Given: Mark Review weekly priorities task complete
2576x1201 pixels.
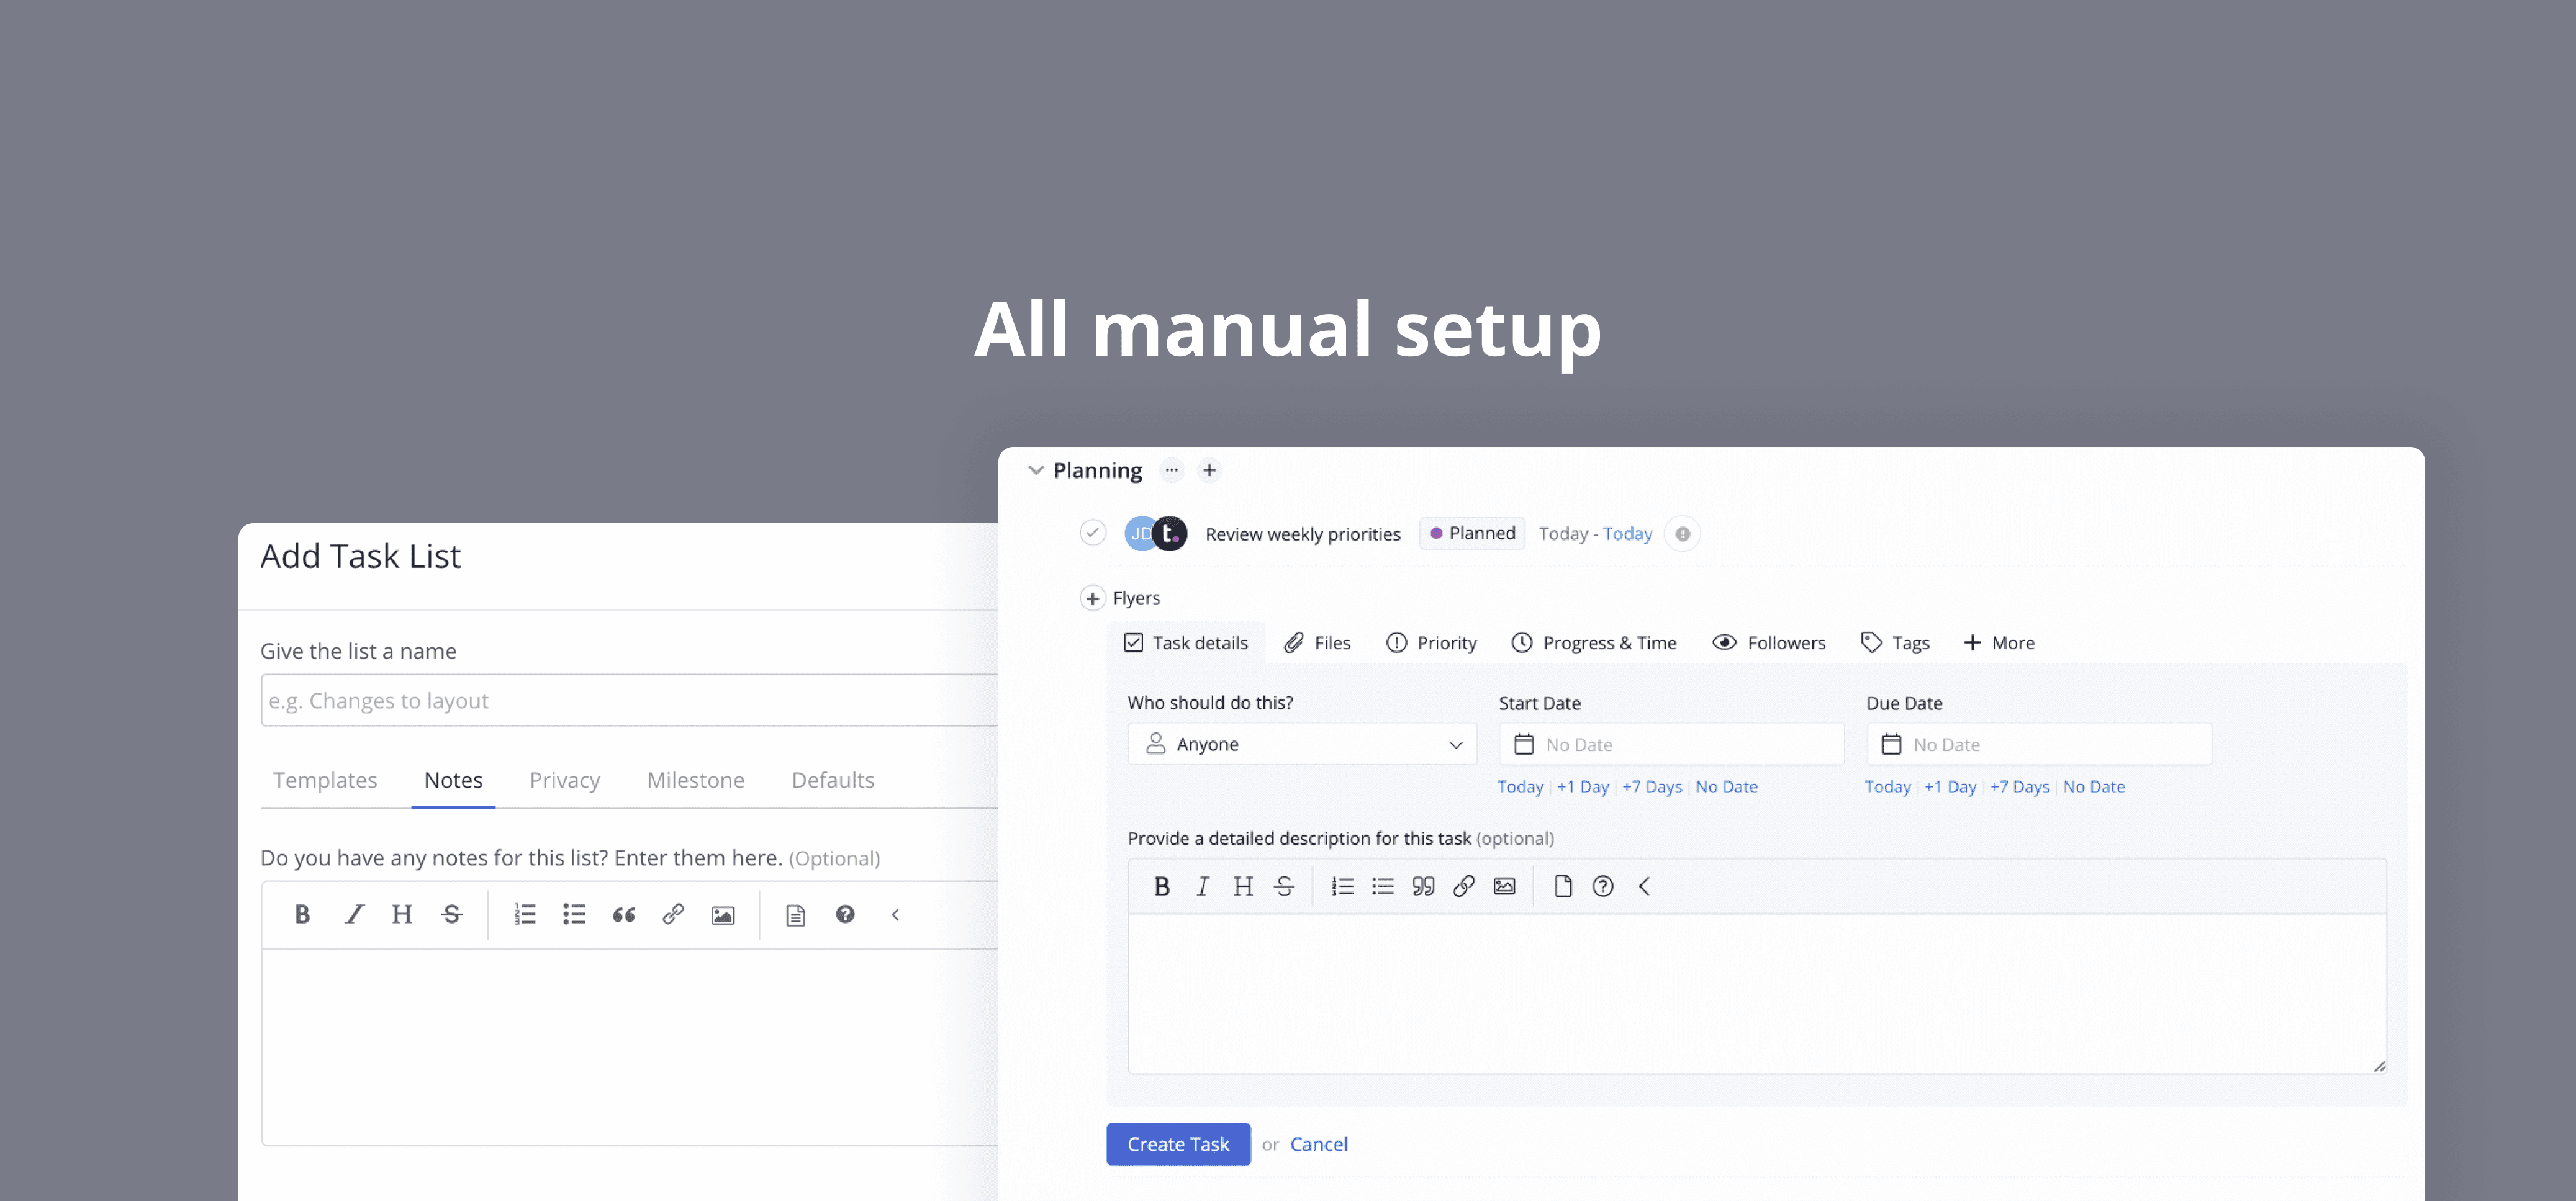Looking at the screenshot, I should point(1092,533).
